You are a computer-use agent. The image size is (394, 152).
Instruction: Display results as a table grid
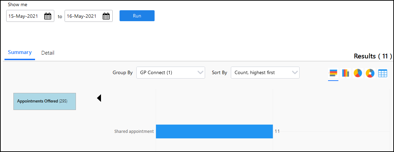click(383, 73)
